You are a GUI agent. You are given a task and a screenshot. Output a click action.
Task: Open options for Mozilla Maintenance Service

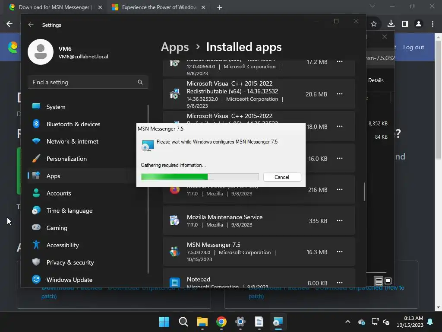click(x=340, y=220)
